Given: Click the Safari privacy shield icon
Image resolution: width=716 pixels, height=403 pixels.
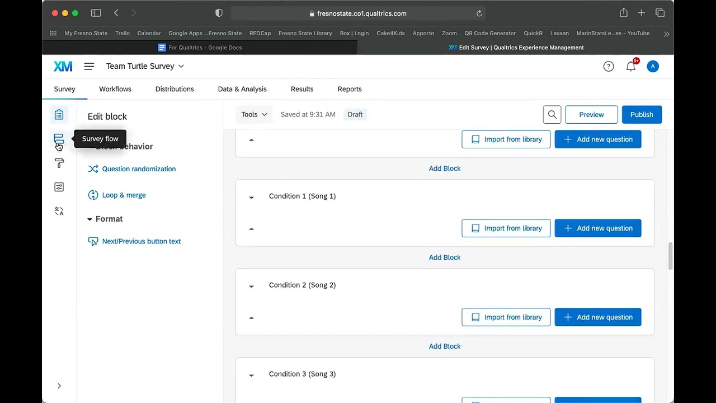Looking at the screenshot, I should click(219, 13).
